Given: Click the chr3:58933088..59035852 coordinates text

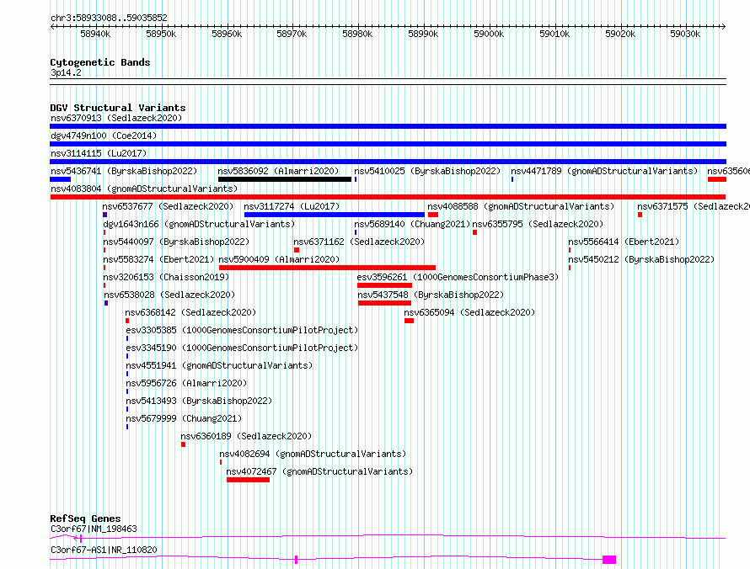Looking at the screenshot, I should click(109, 19).
